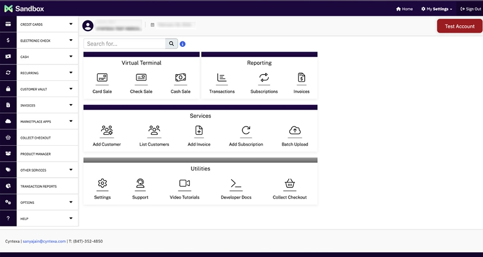Image resolution: width=483 pixels, height=257 pixels.
Task: Click the calendar icon beside the date
Action: tap(152, 25)
